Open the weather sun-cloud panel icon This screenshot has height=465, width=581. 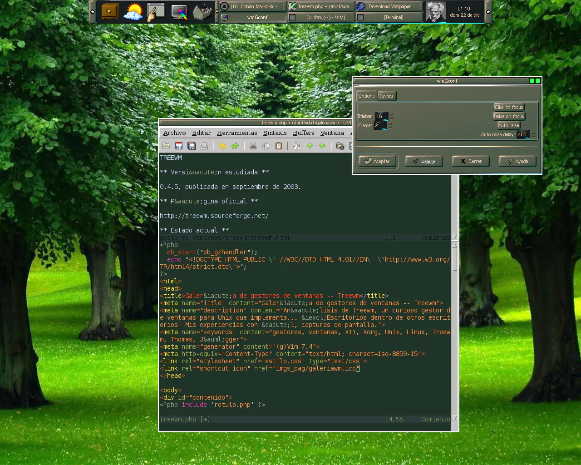(x=133, y=12)
